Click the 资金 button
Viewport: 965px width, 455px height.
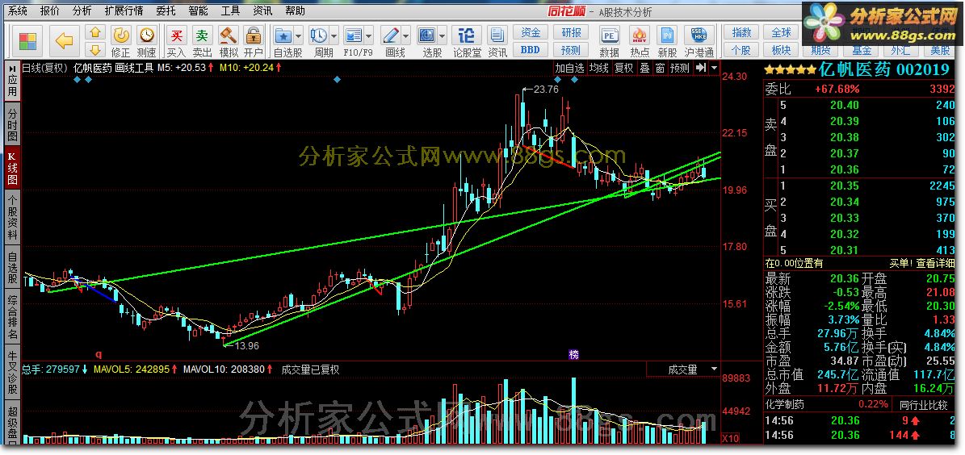click(x=531, y=32)
